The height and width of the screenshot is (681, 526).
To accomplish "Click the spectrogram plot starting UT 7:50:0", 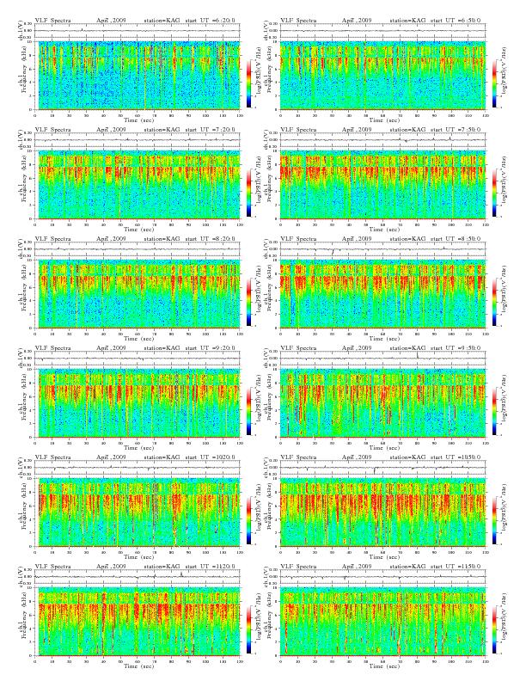I will (x=382, y=185).
